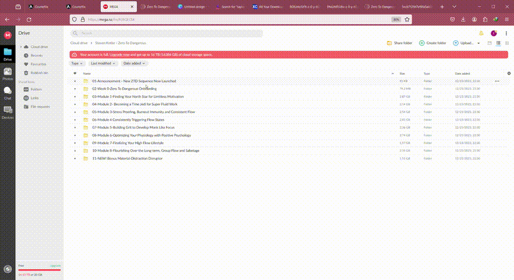Click the folder icon of 11-NEW! Bonus Material
The image size is (514, 280).
coord(86,159)
